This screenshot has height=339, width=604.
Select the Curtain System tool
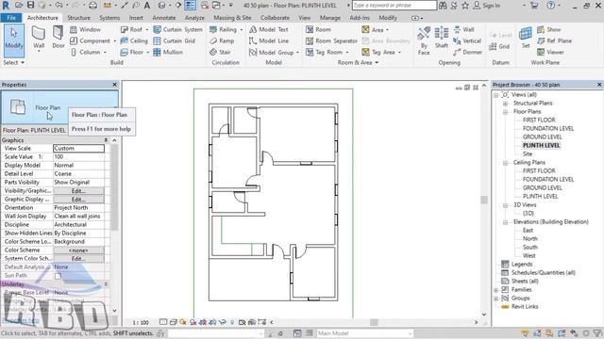click(x=177, y=29)
